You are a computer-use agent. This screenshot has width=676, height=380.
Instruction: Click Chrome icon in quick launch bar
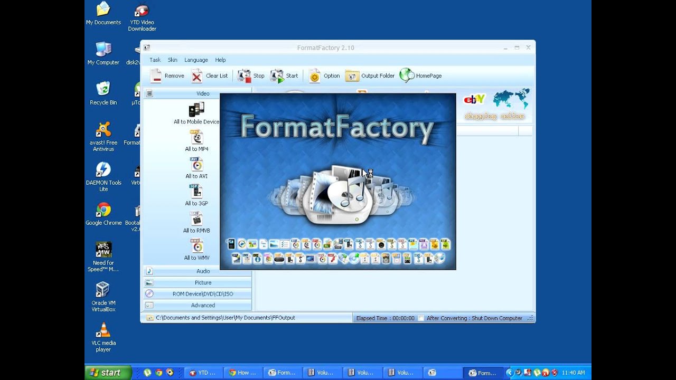[158, 373]
